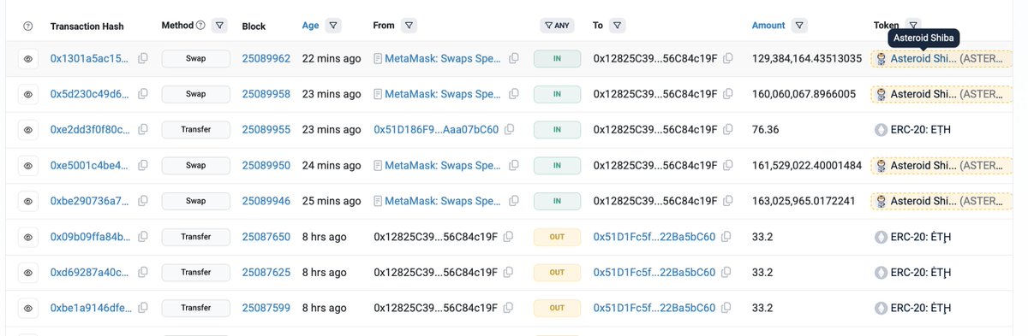Select From address in block 25087599 row
This screenshot has width=1028, height=336.
(x=436, y=308)
